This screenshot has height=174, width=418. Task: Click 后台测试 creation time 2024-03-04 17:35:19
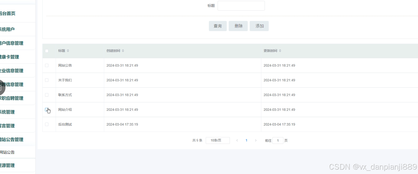pos(122,124)
